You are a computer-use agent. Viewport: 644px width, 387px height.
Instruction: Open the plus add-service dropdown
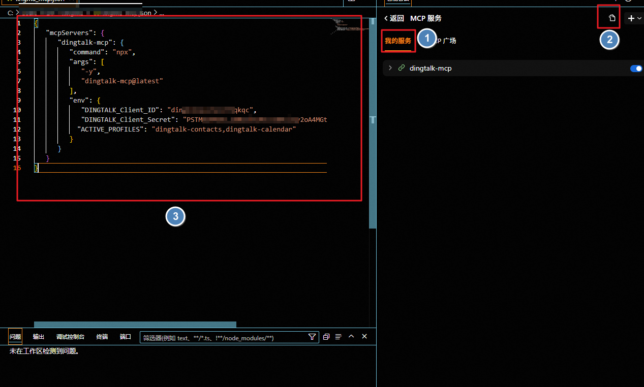tap(635, 18)
